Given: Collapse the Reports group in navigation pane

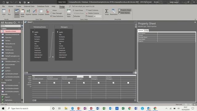Looking at the screenshot, I should [x=19, y=94].
